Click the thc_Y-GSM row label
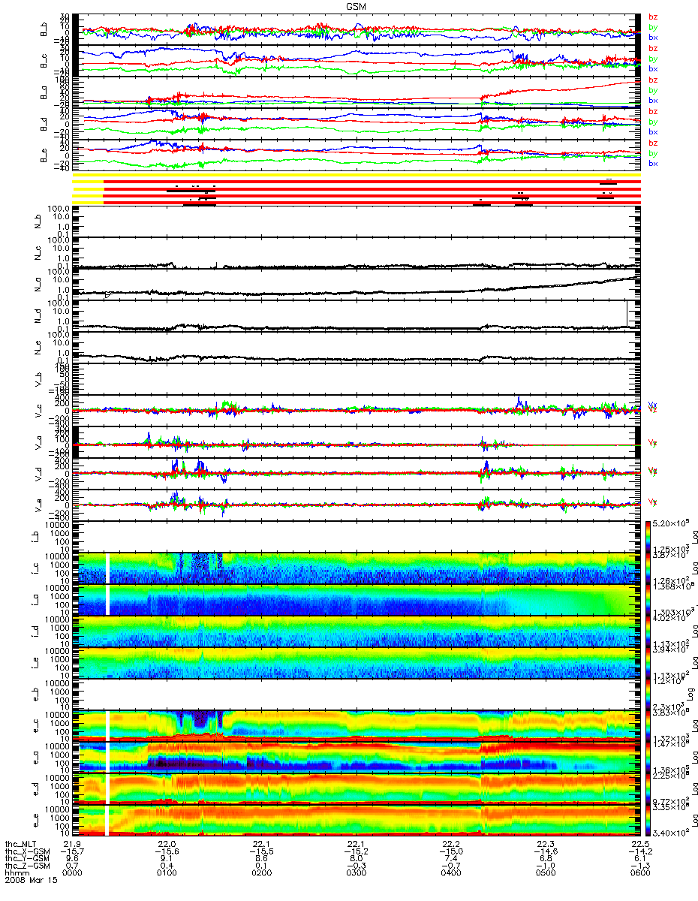698x901 pixels. pos(27,859)
